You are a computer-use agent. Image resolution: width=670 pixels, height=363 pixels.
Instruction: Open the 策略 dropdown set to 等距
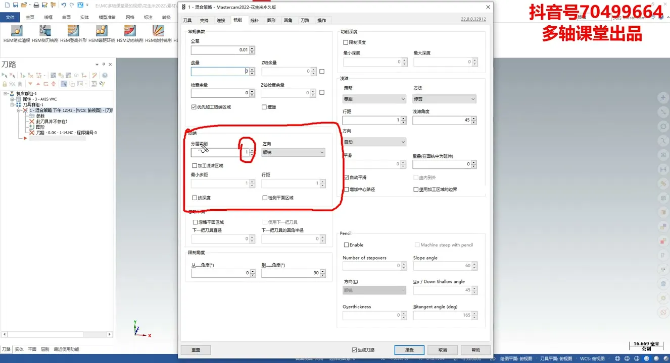(374, 99)
